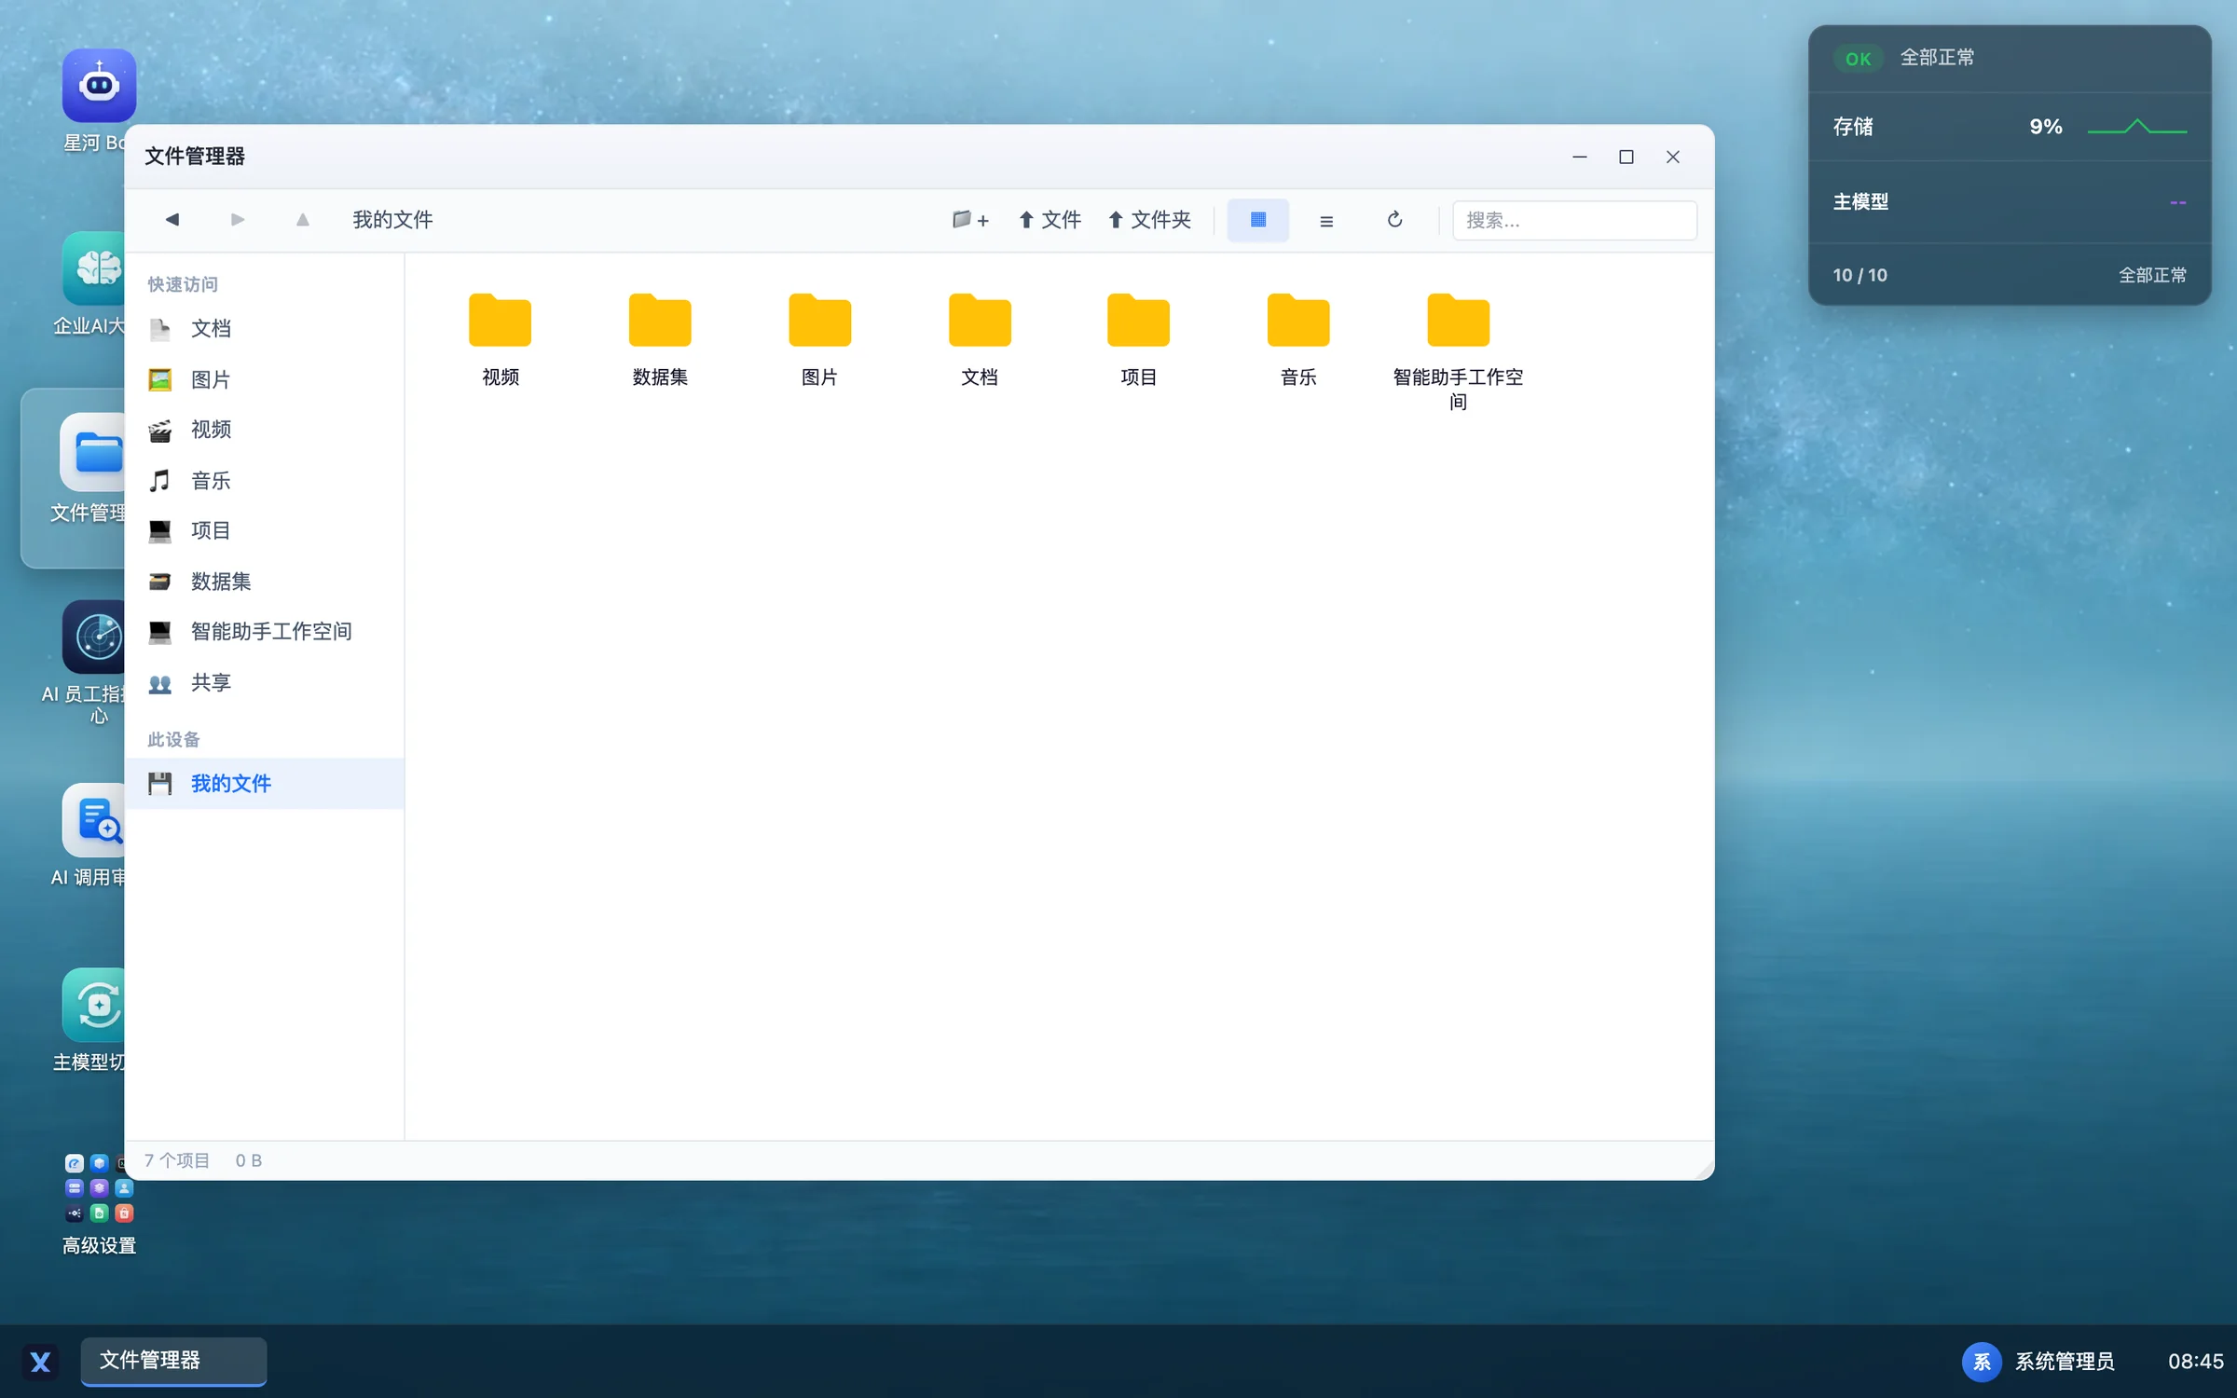The width and height of the screenshot is (2237, 1398).
Task: Select the 音乐 folder icon
Action: point(1298,322)
